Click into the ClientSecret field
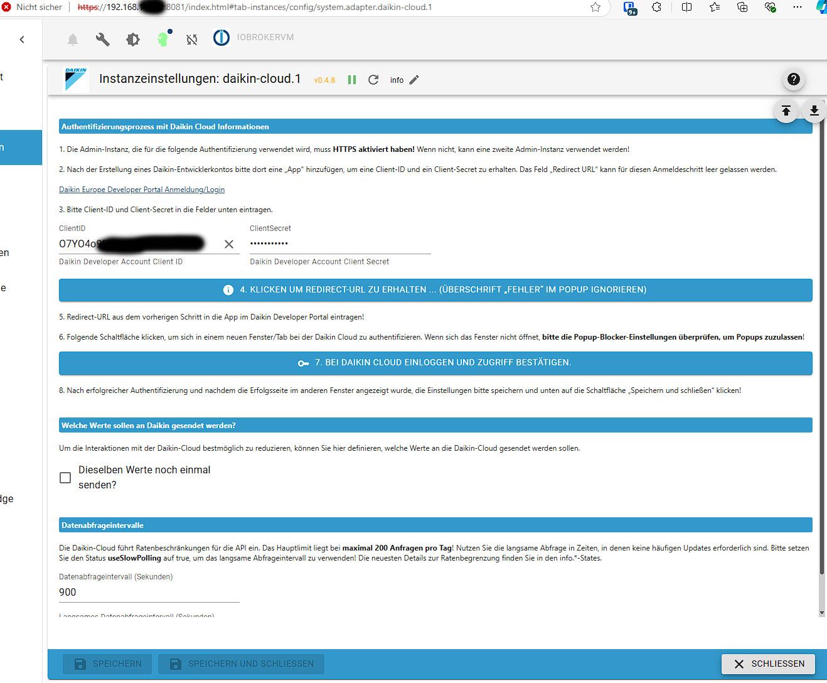827x683 pixels. [x=340, y=244]
